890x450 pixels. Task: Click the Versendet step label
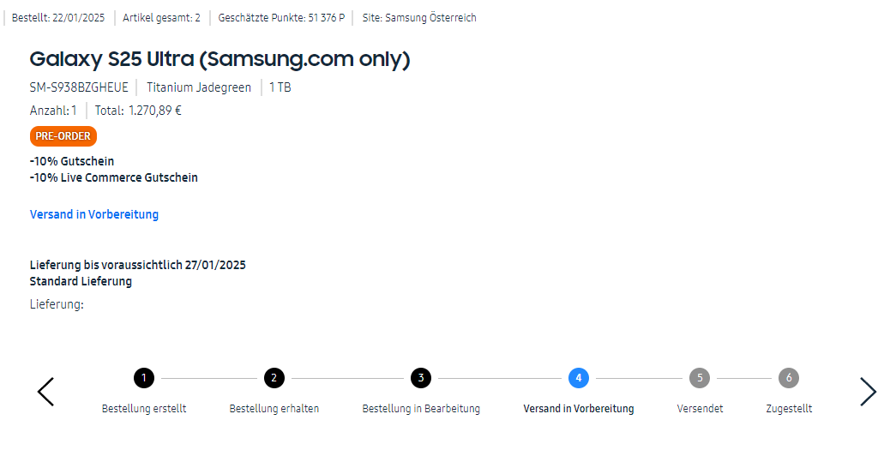click(x=700, y=409)
